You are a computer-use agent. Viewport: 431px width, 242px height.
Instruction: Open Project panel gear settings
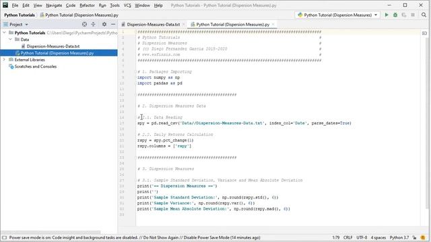click(x=104, y=24)
